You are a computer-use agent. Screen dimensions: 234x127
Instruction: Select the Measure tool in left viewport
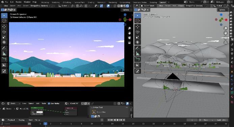tap(4, 54)
